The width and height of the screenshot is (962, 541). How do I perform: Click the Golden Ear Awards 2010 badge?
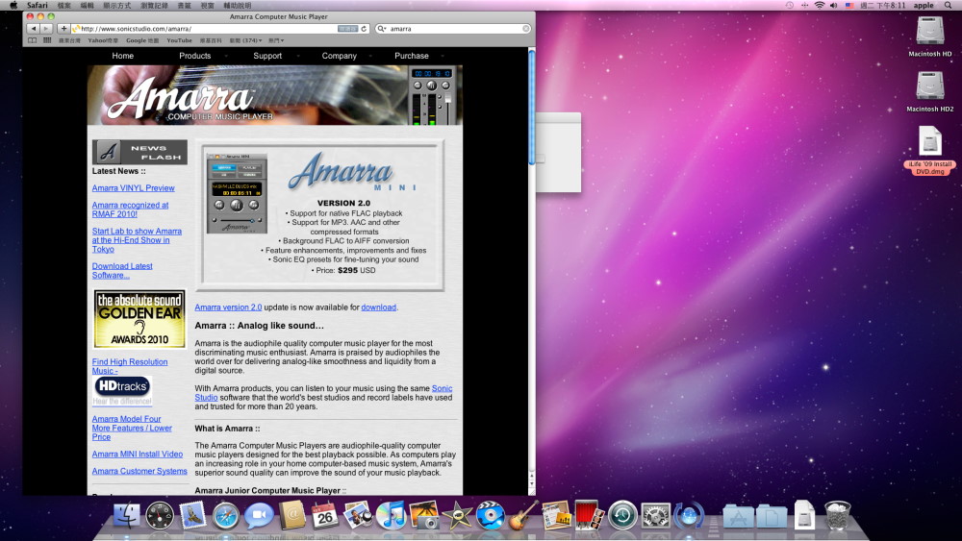pos(139,319)
